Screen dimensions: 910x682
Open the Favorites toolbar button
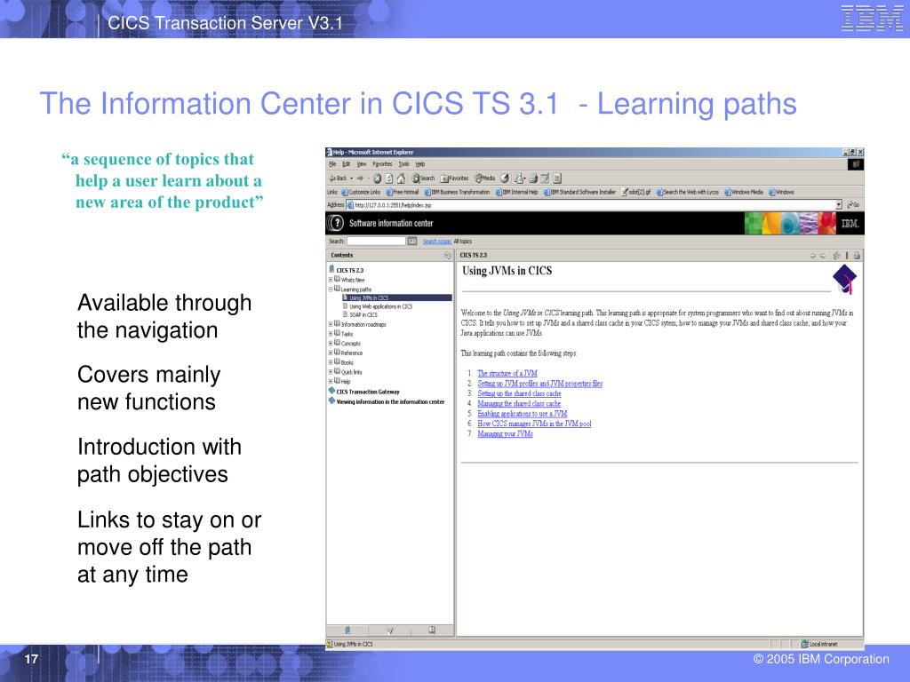pyautogui.click(x=454, y=178)
